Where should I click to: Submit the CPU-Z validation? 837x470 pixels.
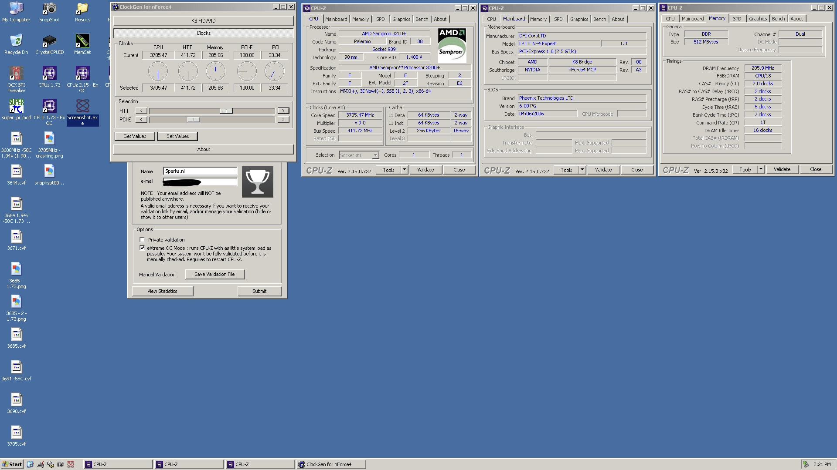[x=259, y=291]
